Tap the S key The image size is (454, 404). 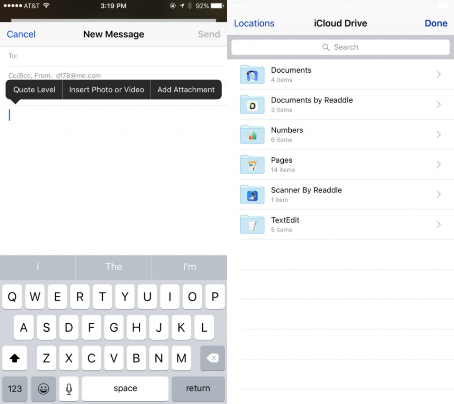pyautogui.click(x=46, y=328)
